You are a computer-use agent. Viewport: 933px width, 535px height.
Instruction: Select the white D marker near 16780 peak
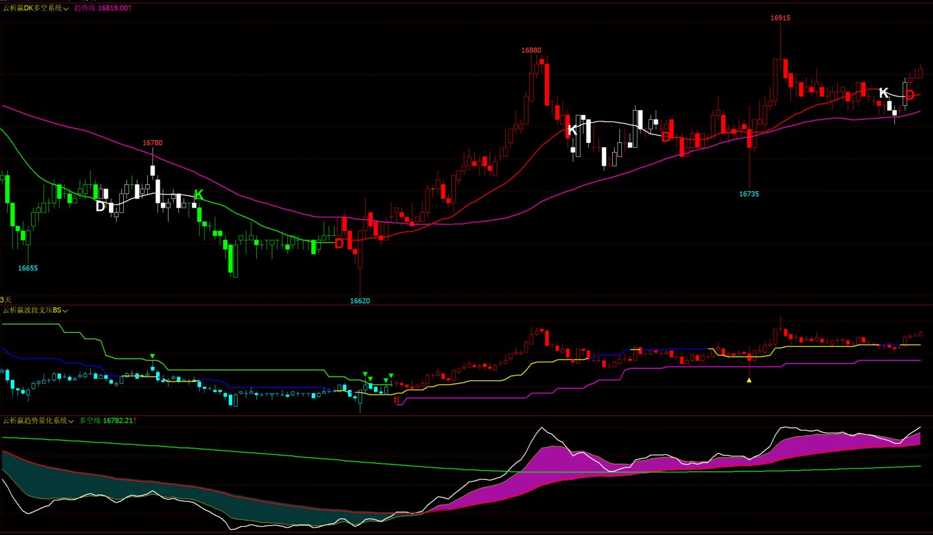tap(101, 206)
